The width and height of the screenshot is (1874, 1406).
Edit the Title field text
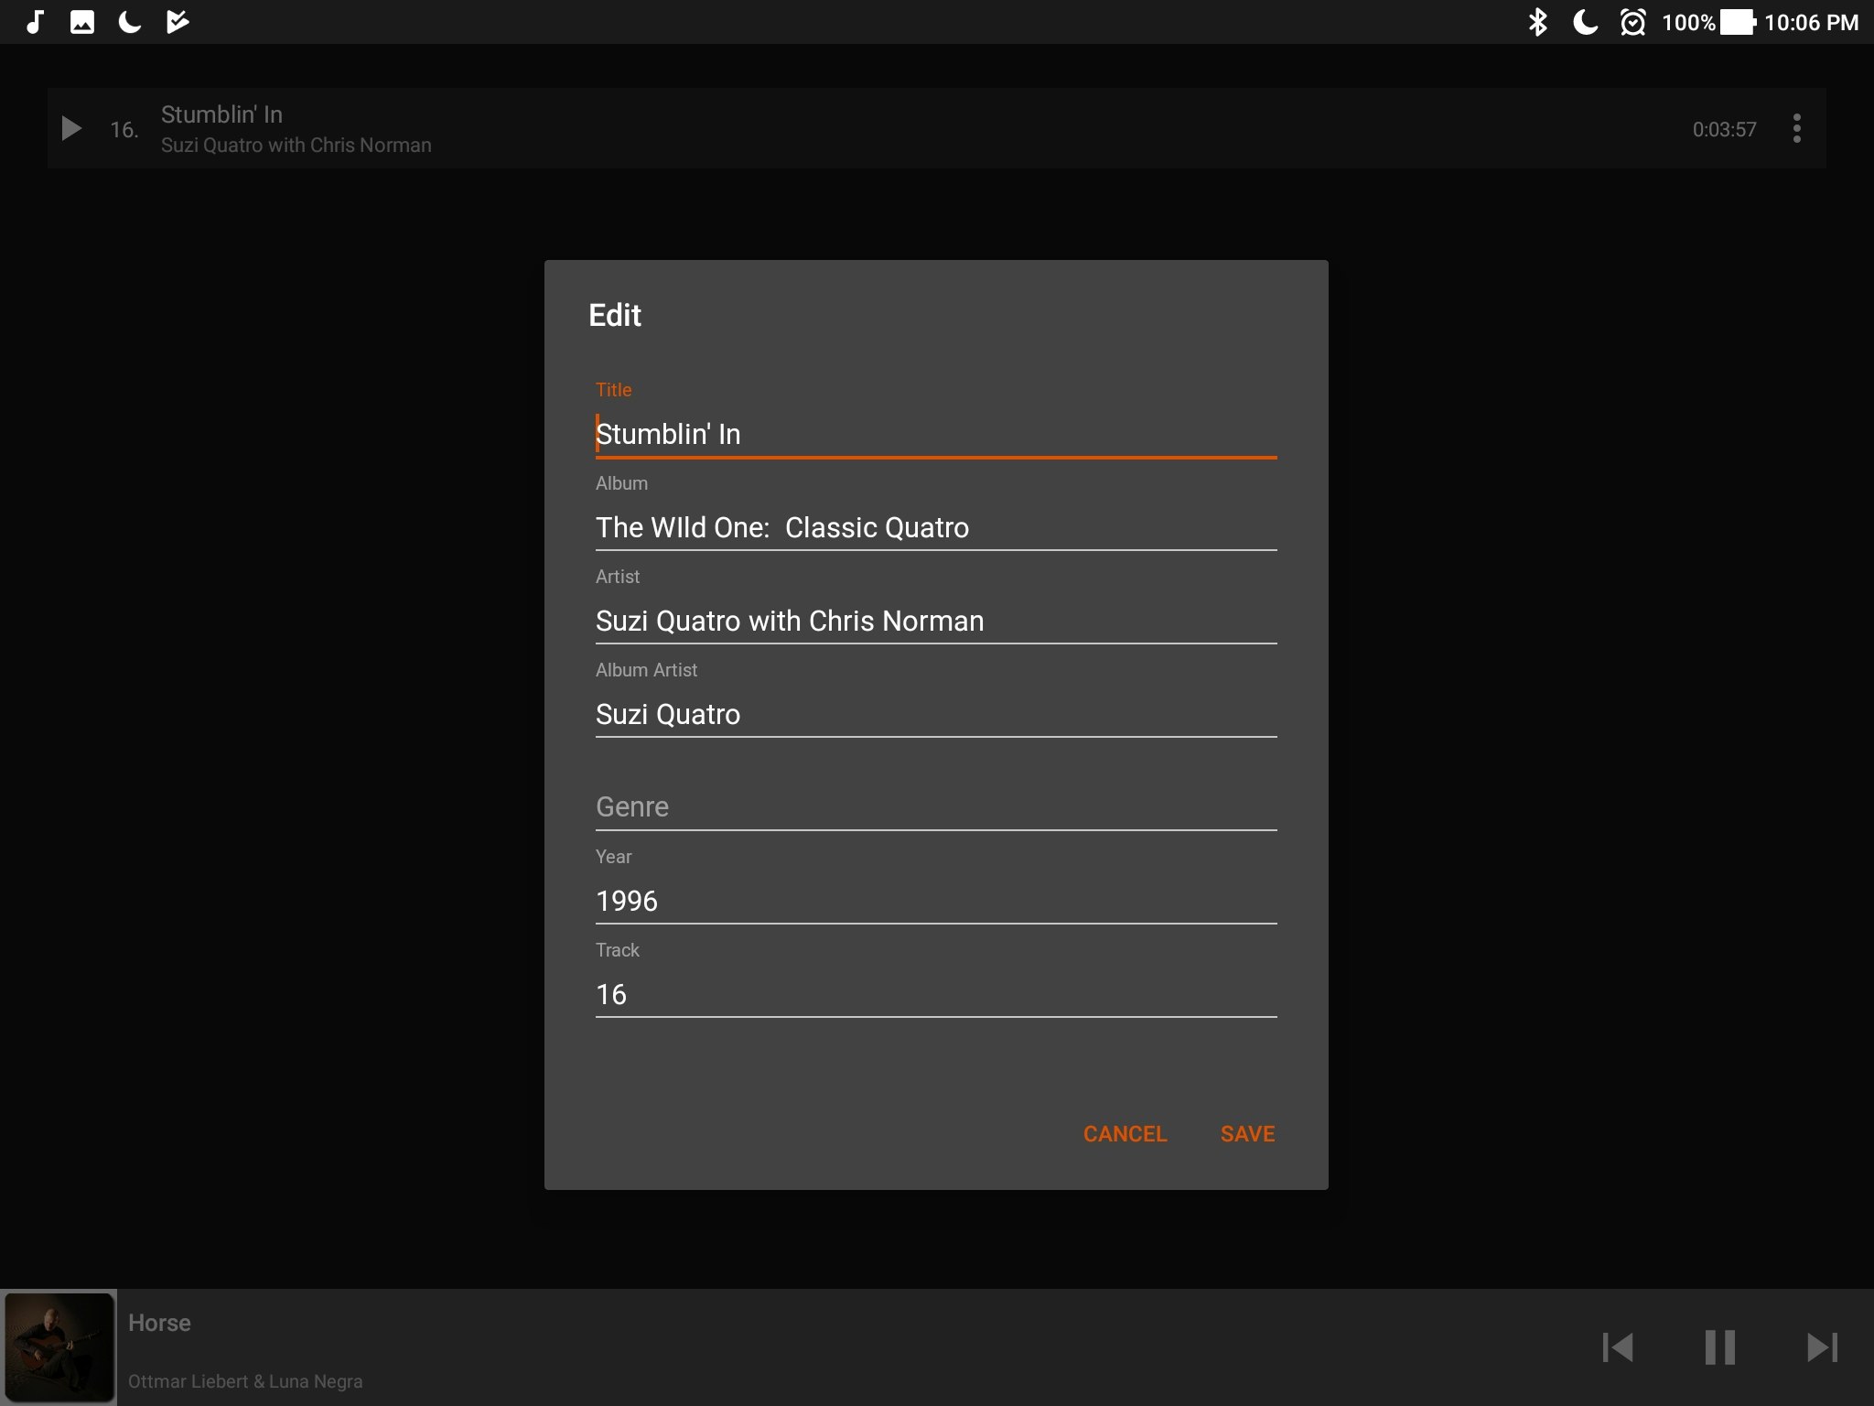933,434
